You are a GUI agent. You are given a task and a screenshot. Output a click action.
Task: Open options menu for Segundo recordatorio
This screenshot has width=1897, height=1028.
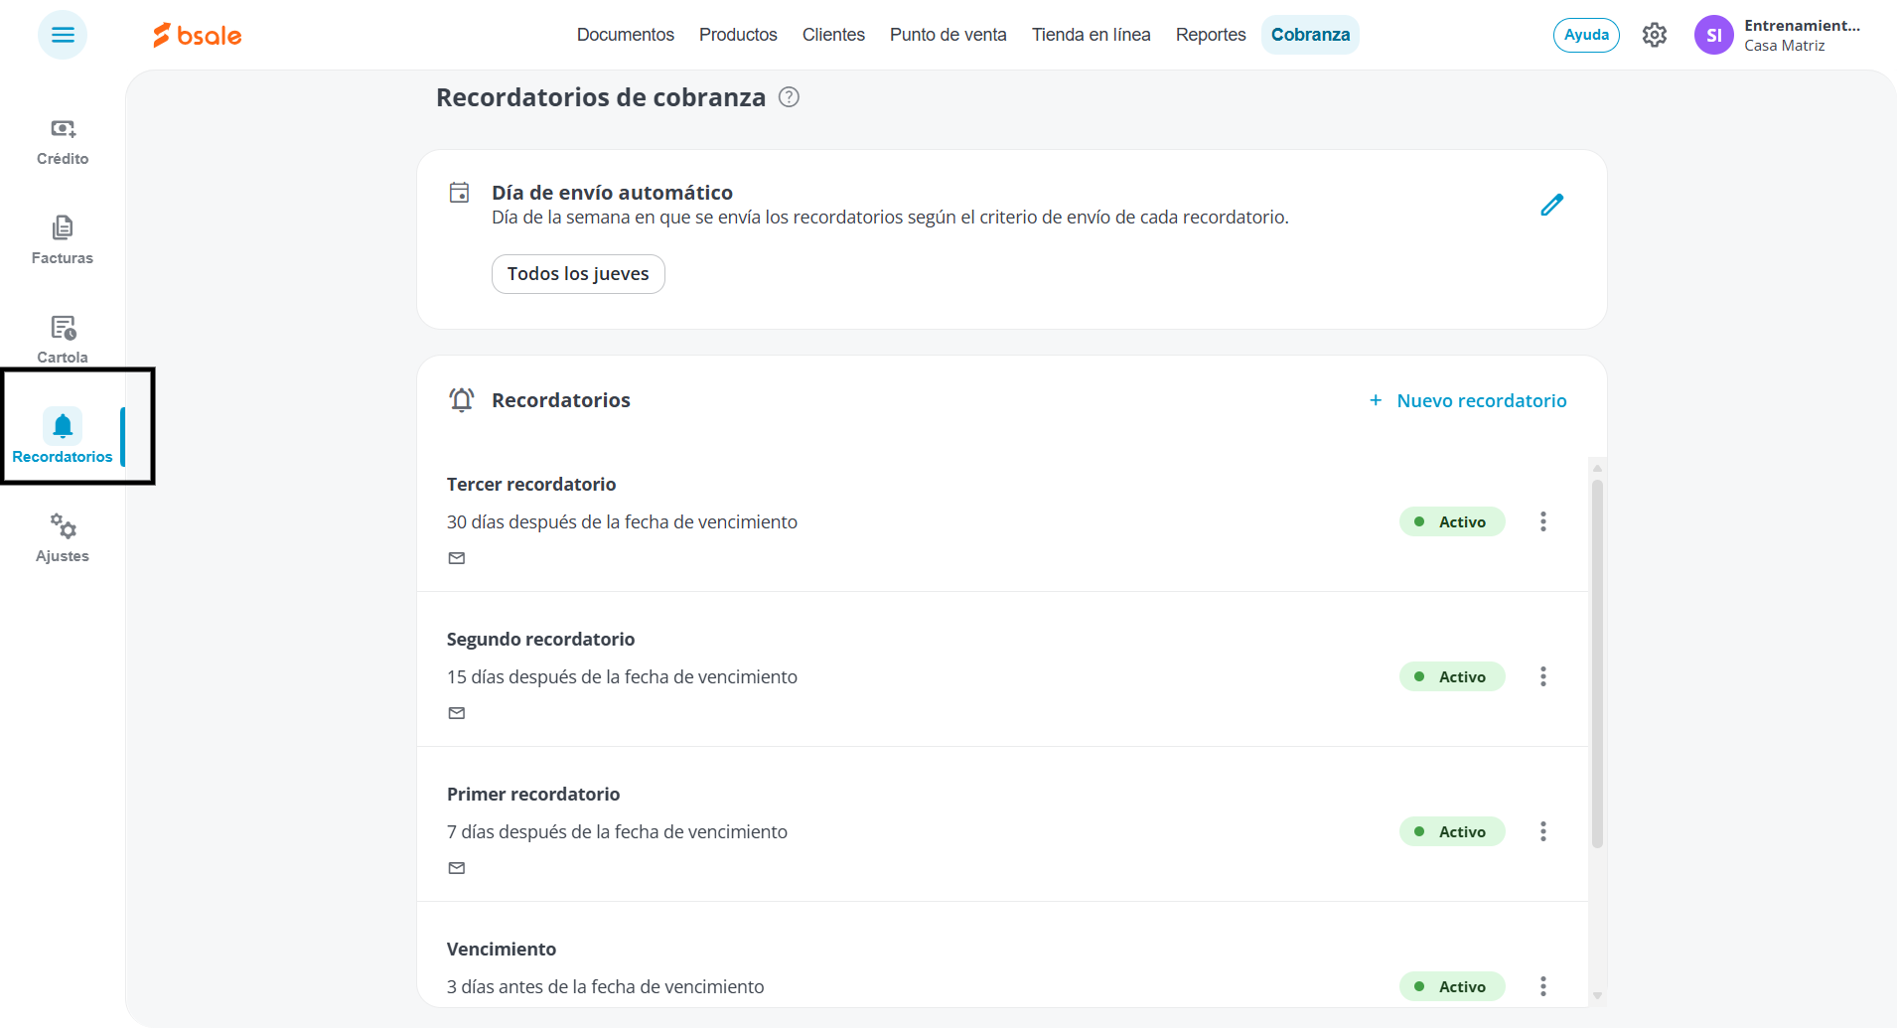point(1543,676)
